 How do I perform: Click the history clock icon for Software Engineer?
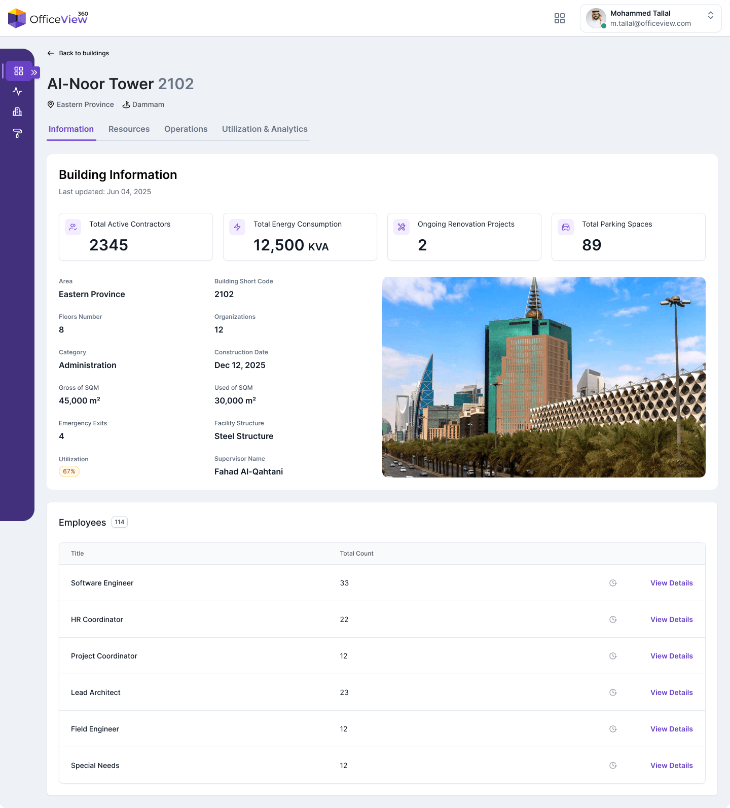(x=613, y=583)
